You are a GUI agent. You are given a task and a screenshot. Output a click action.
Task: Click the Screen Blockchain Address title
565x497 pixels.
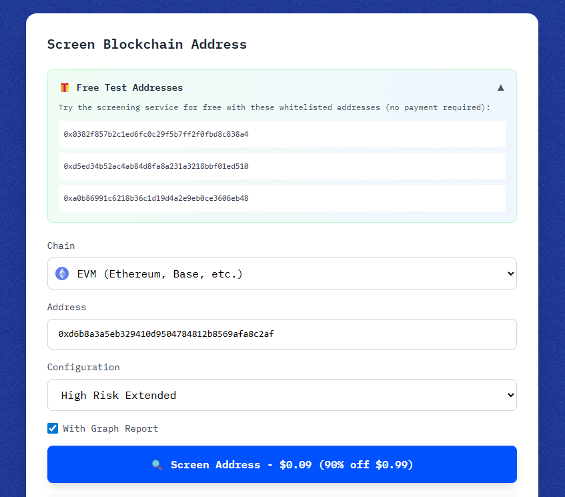point(147,44)
